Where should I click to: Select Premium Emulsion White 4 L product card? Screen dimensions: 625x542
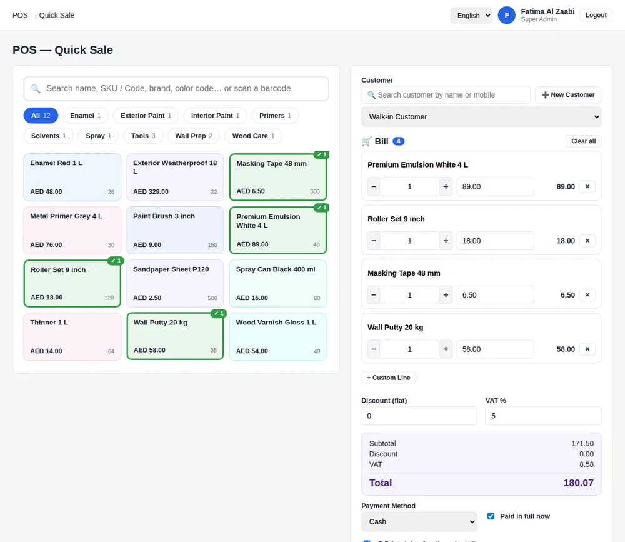point(278,230)
